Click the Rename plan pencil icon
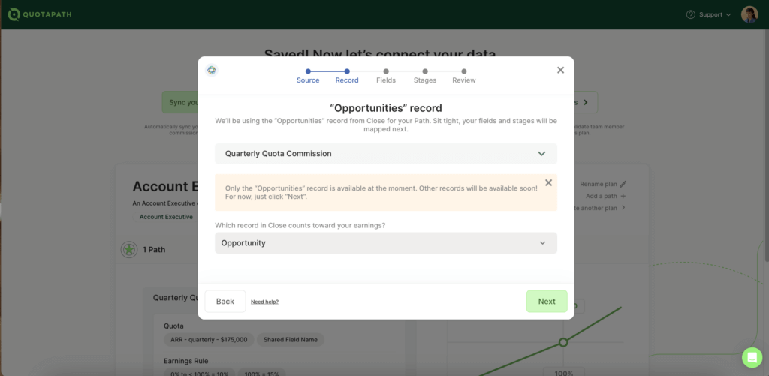The image size is (769, 376). click(x=623, y=185)
